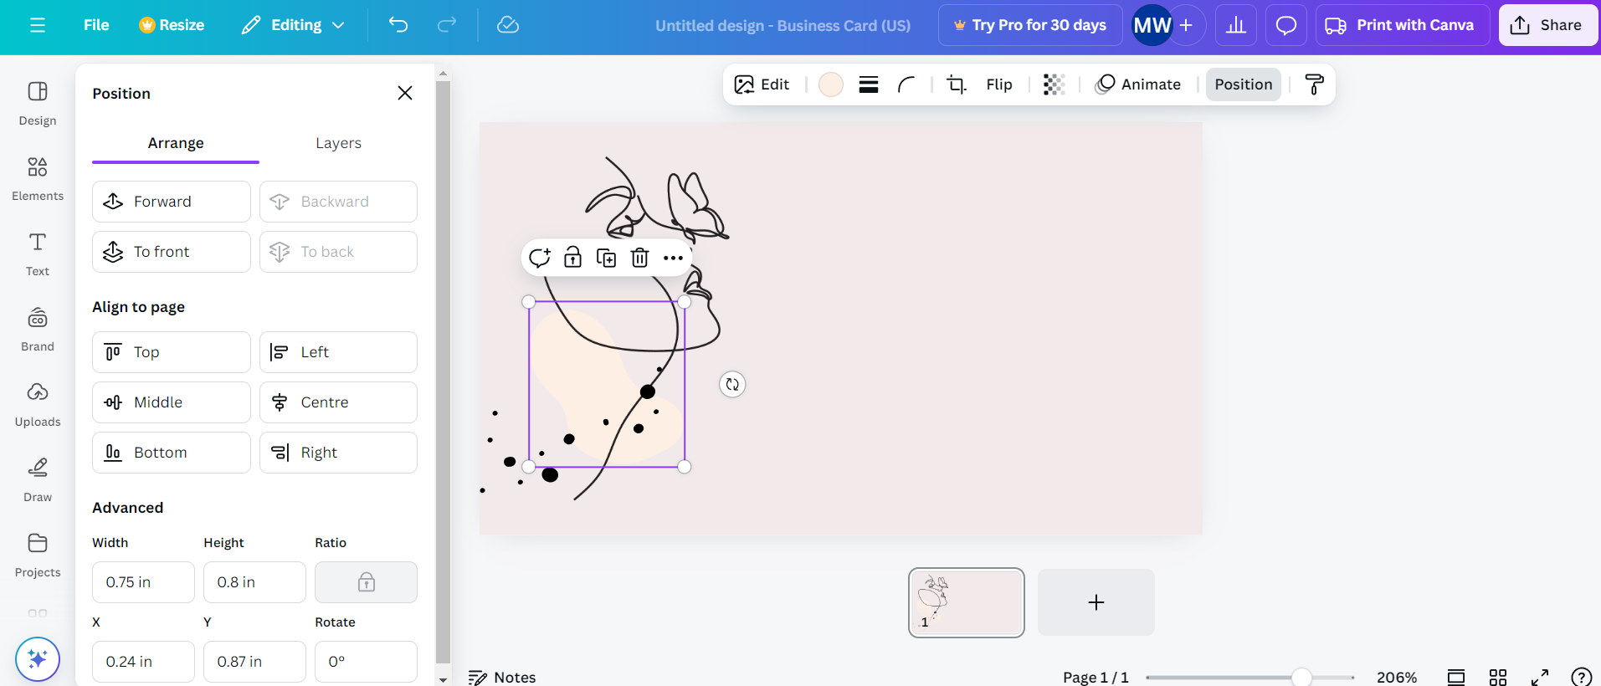
Task: Send element Backward one layer
Action: [x=338, y=202]
